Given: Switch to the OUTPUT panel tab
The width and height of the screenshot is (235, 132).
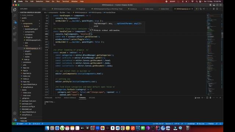Looking at the screenshot, I should coord(58,98).
